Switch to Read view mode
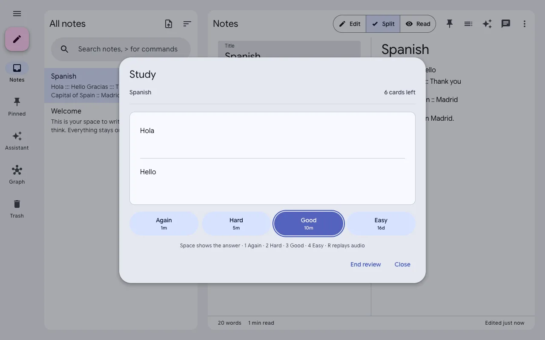Screen dimensions: 545x340 (418, 24)
